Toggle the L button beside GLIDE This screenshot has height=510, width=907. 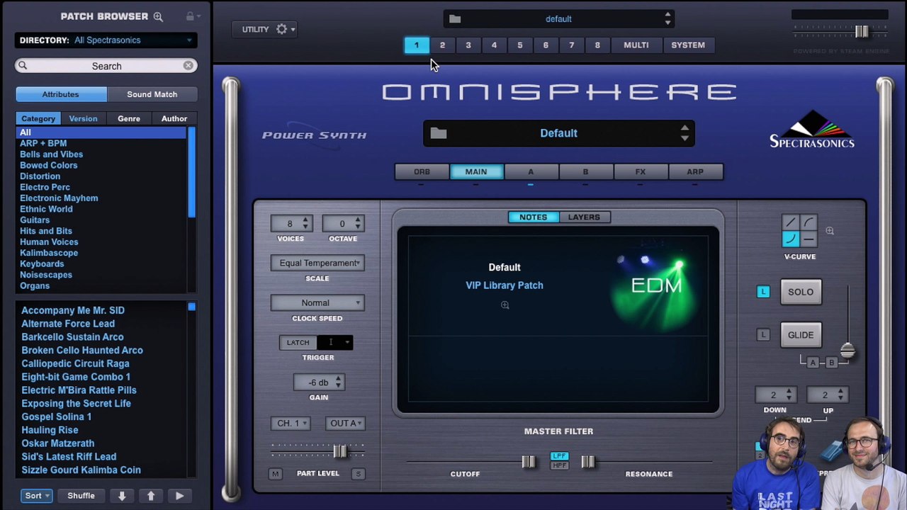point(763,335)
